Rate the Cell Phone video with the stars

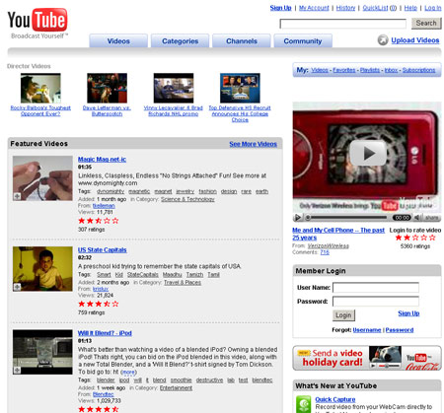coord(415,238)
